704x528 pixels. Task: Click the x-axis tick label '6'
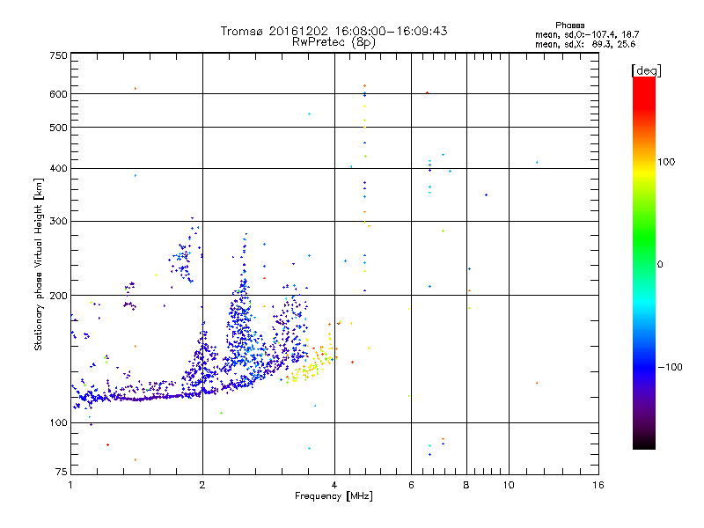pos(411,485)
